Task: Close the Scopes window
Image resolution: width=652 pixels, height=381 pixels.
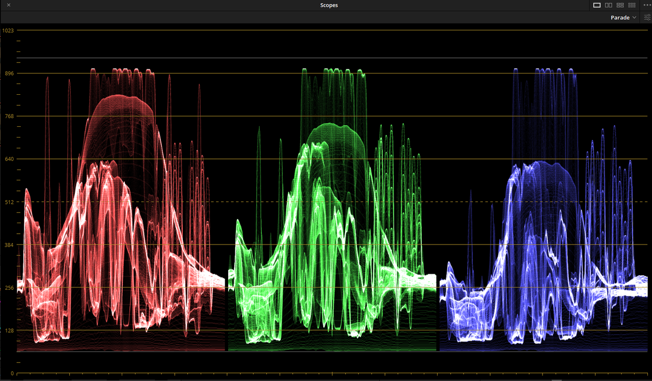Action: [x=9, y=5]
